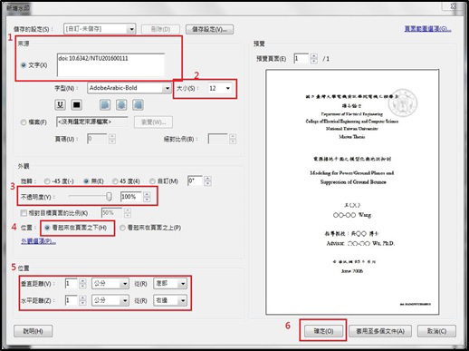The image size is (469, 351).
Task: Open the page range options link
Action: [x=427, y=29]
